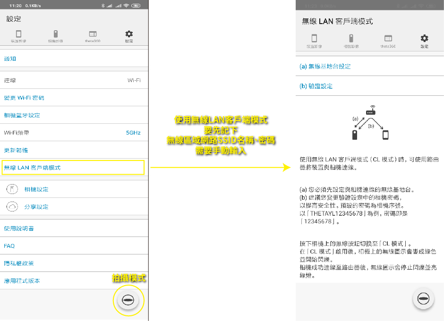
Task: Tap 變更 Wi-Fi 密碼
Action: pos(25,98)
